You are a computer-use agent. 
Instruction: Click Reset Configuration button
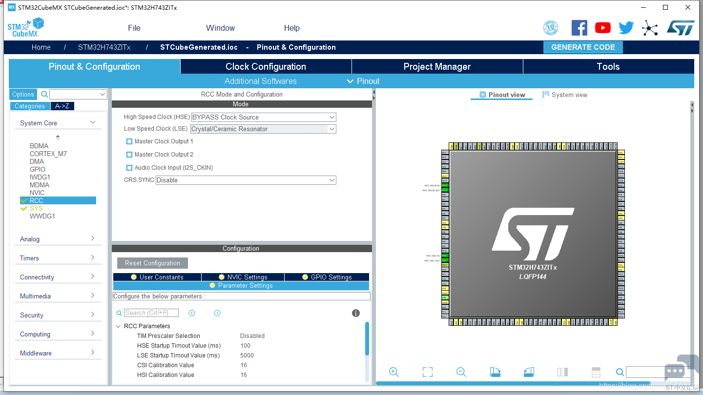[x=152, y=263]
